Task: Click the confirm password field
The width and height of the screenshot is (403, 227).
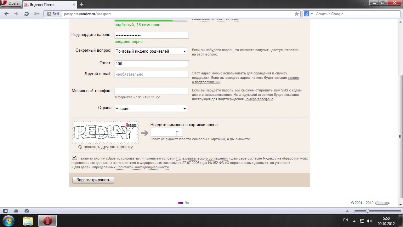Action: pyautogui.click(x=151, y=35)
